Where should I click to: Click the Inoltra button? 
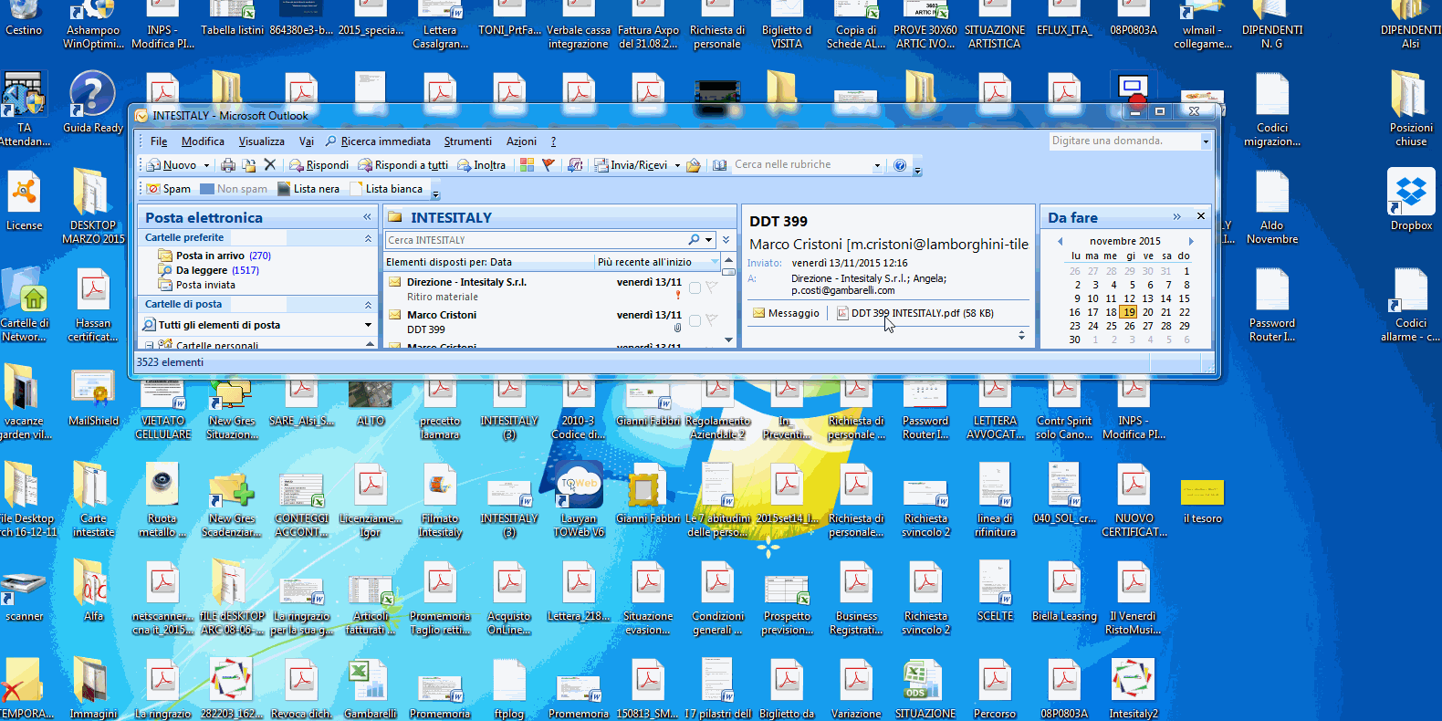pos(481,165)
